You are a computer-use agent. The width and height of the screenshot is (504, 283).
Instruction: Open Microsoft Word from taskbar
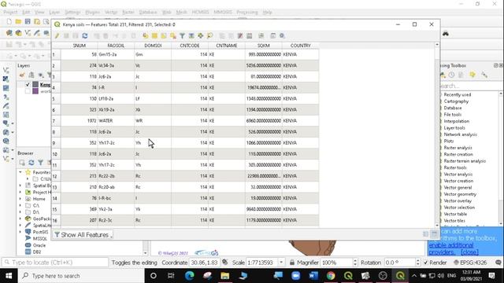click(313, 276)
